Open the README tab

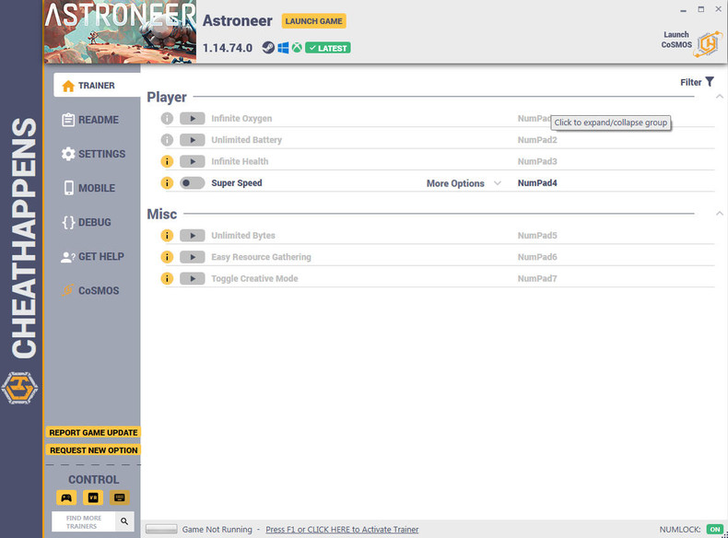pos(91,120)
